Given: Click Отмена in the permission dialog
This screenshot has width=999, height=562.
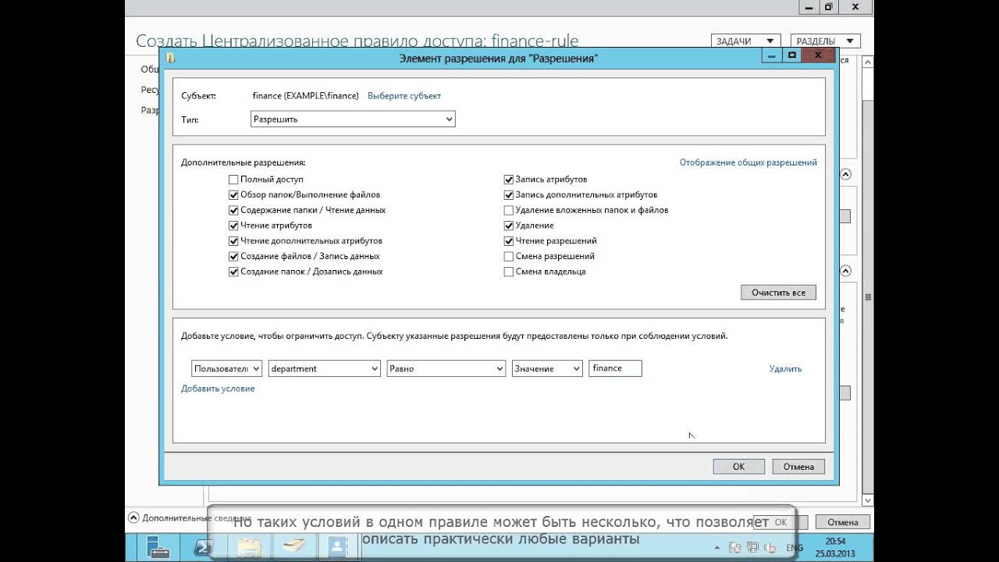Looking at the screenshot, I should pos(798,467).
